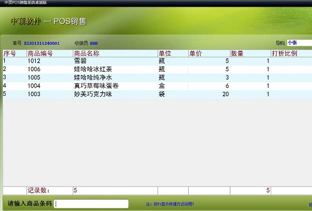The width and height of the screenshot is (312, 211).
Task: Click product code 1005
Action: tap(34, 78)
